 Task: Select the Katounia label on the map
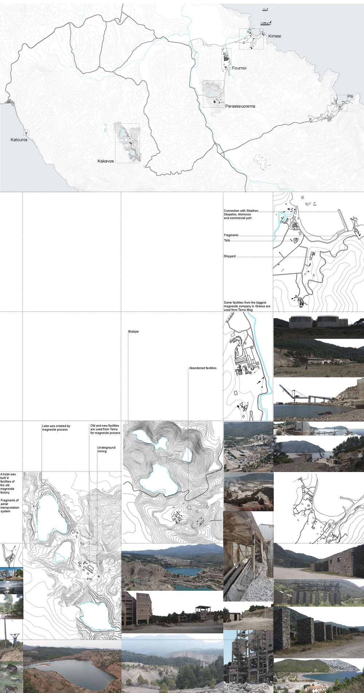tap(19, 140)
